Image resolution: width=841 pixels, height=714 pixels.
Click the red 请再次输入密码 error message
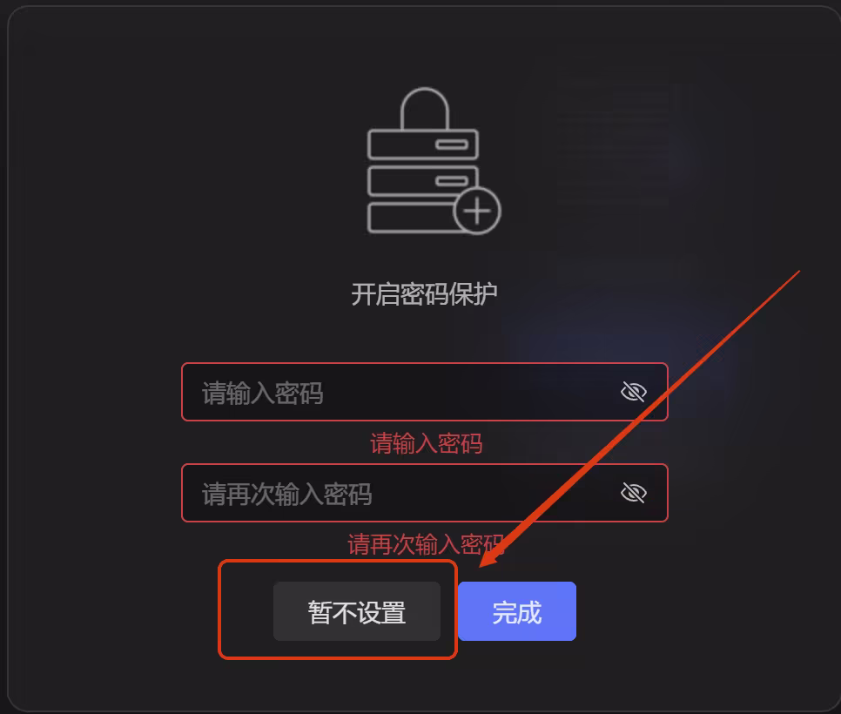click(426, 544)
